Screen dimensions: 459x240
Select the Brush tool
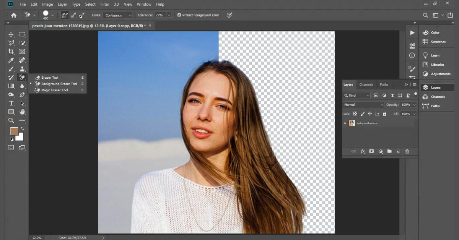pyautogui.click(x=11, y=69)
